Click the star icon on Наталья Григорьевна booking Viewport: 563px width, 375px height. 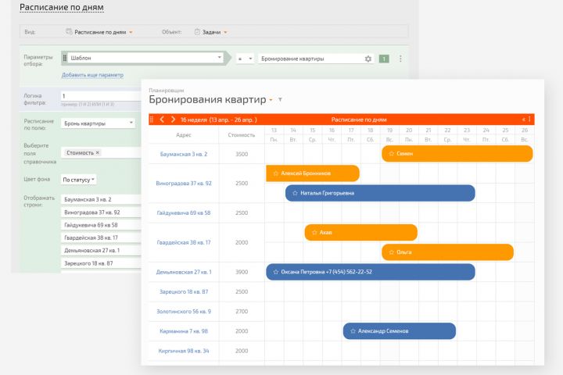pyautogui.click(x=295, y=193)
